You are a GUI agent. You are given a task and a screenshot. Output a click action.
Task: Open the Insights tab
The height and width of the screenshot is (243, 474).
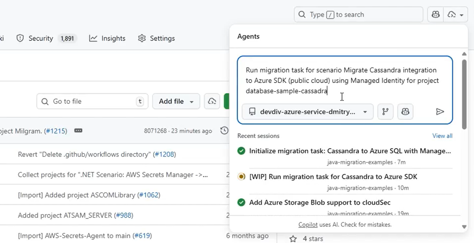point(107,38)
